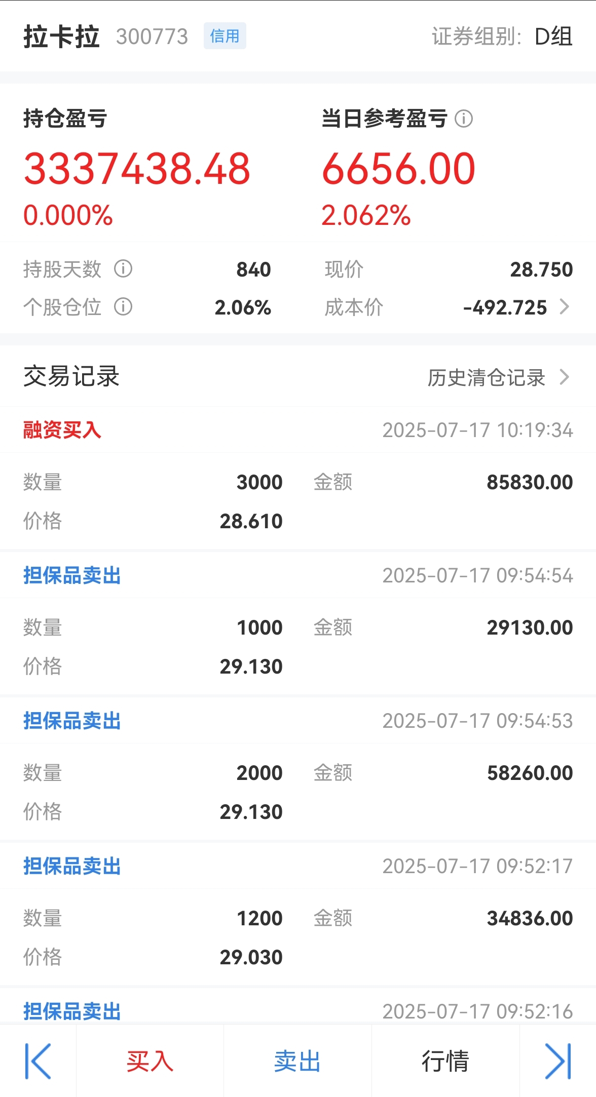This screenshot has height=1097, width=596.
Task: Open 行情 market quotes
Action: click(x=445, y=1061)
